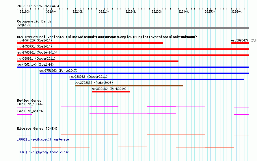
Task: Open the first LARGE|like-glycosyltransferase OMIM link
Action: [x=43, y=140]
